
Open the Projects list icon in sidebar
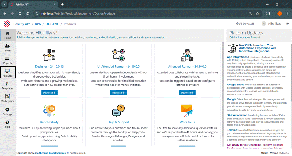coord(7,58)
